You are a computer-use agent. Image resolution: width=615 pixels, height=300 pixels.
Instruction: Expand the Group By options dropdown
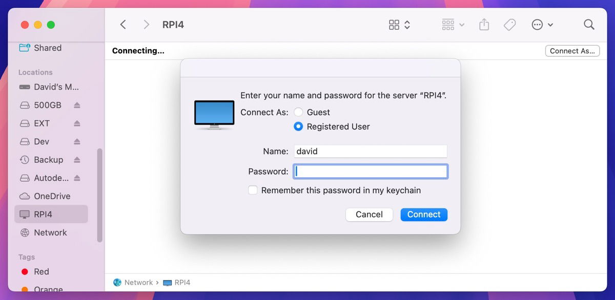[453, 25]
